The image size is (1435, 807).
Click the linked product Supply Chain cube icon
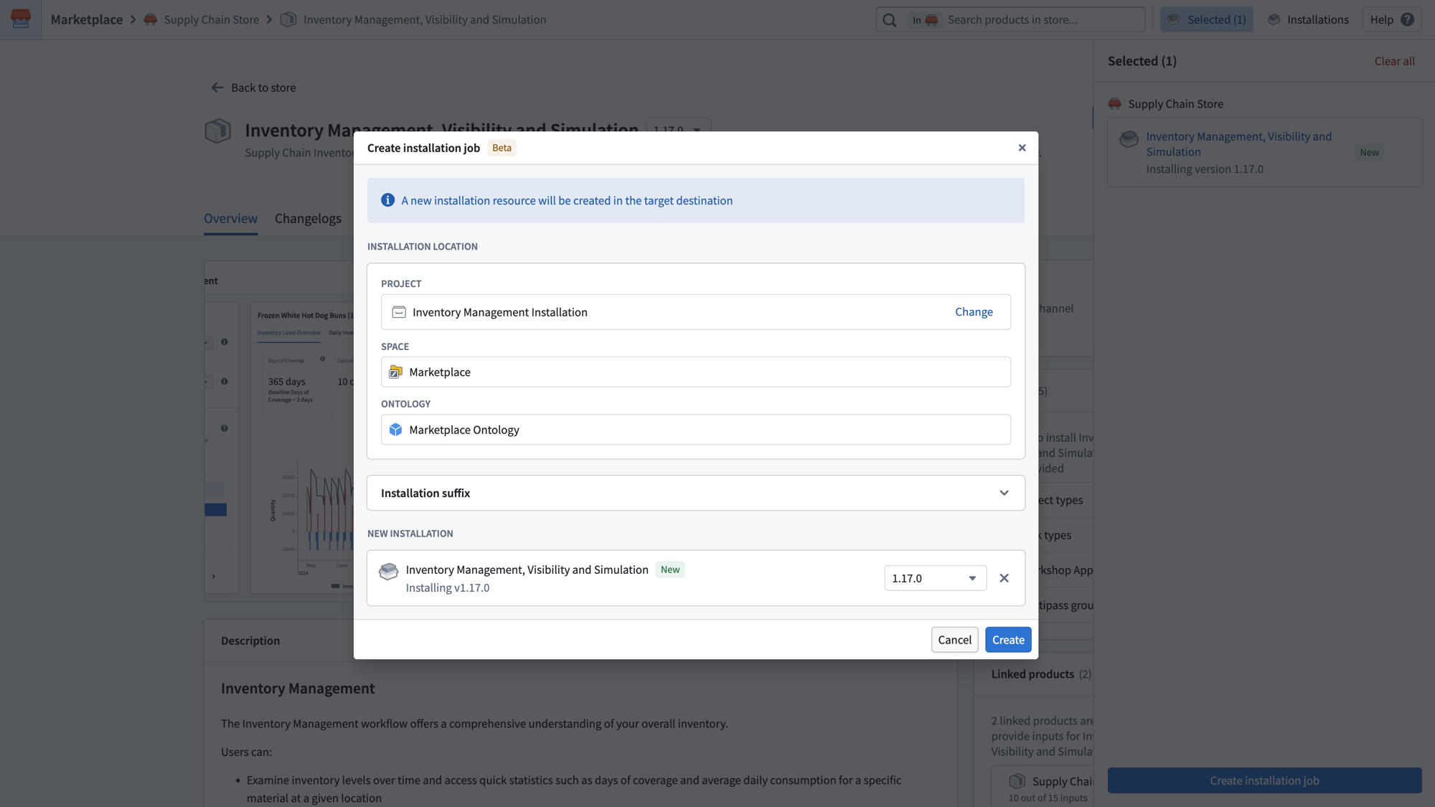click(1017, 781)
